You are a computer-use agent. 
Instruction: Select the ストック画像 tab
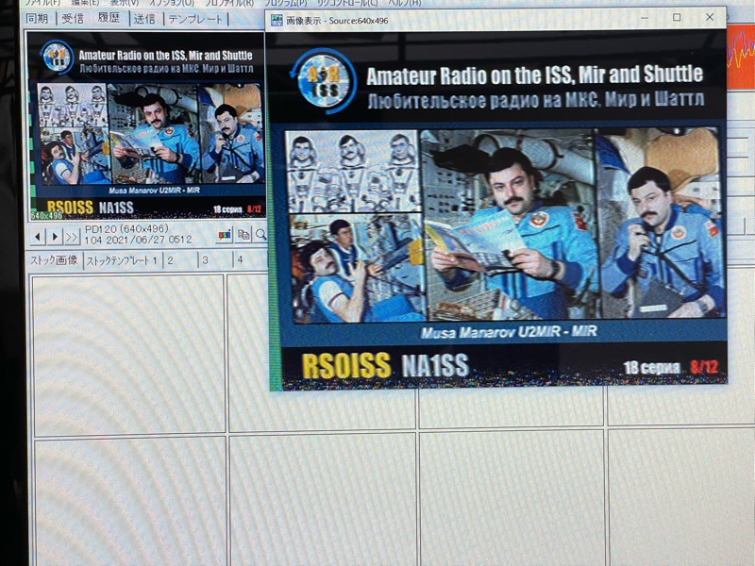tap(54, 260)
